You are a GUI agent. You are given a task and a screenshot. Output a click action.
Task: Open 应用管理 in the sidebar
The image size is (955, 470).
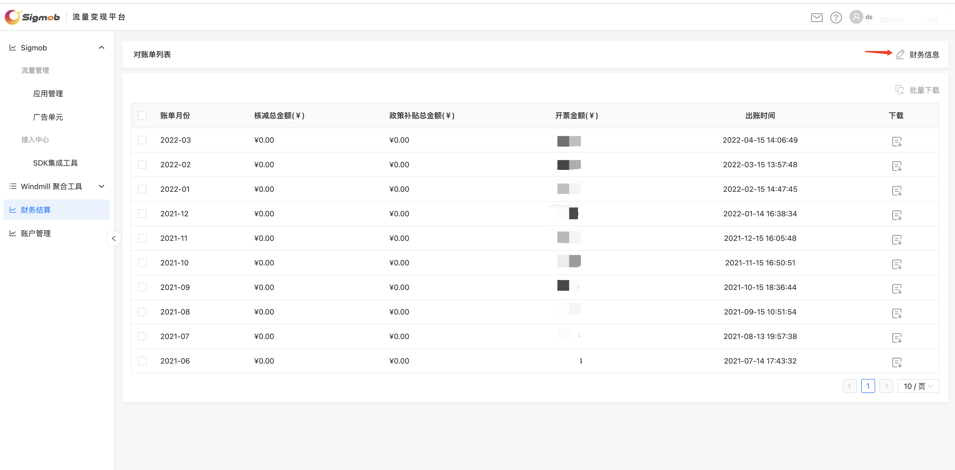(x=48, y=94)
